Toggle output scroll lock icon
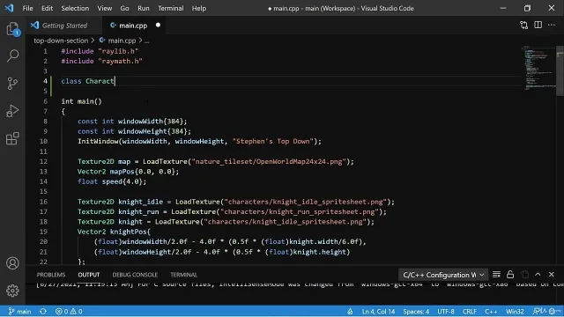 tap(510, 275)
